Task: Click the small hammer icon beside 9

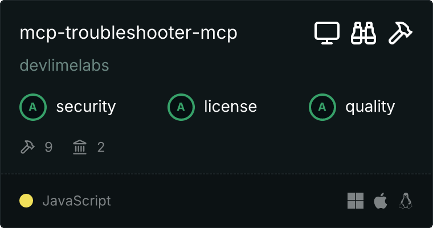Action: (x=27, y=146)
